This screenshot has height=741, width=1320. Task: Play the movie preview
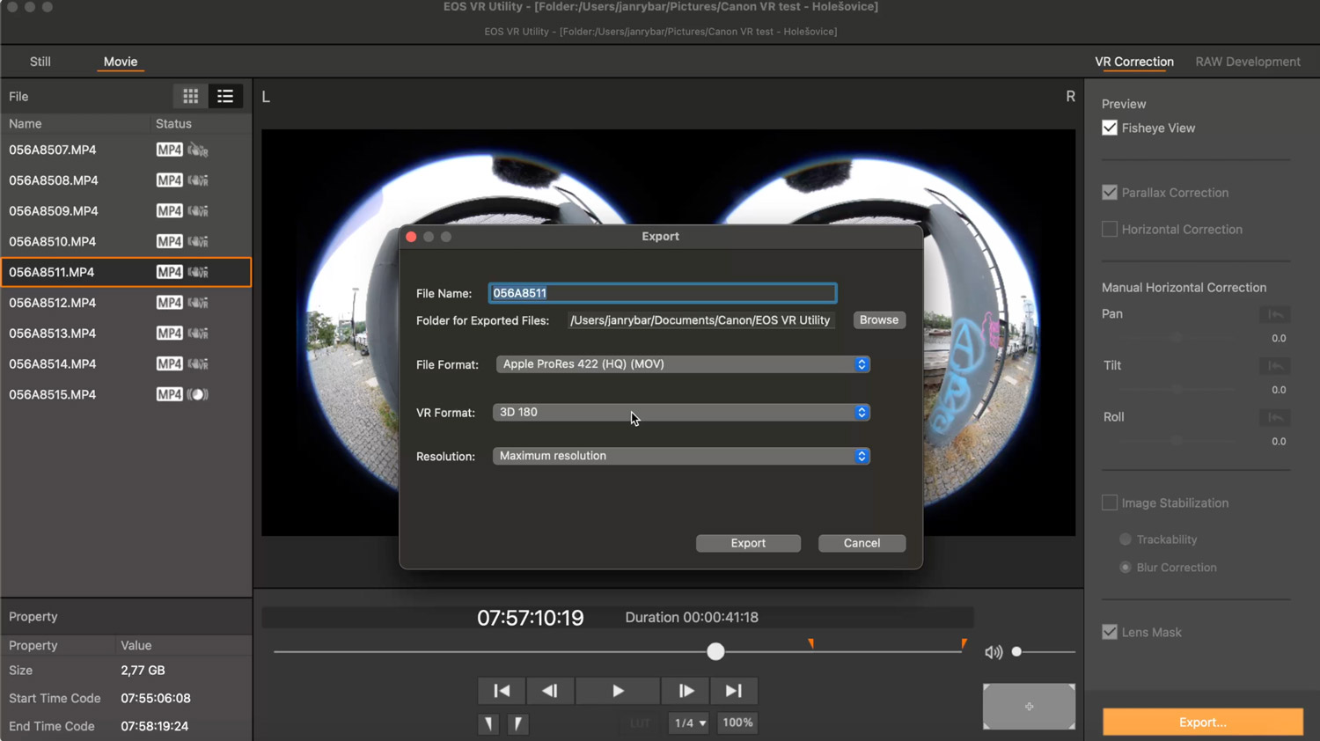click(618, 691)
